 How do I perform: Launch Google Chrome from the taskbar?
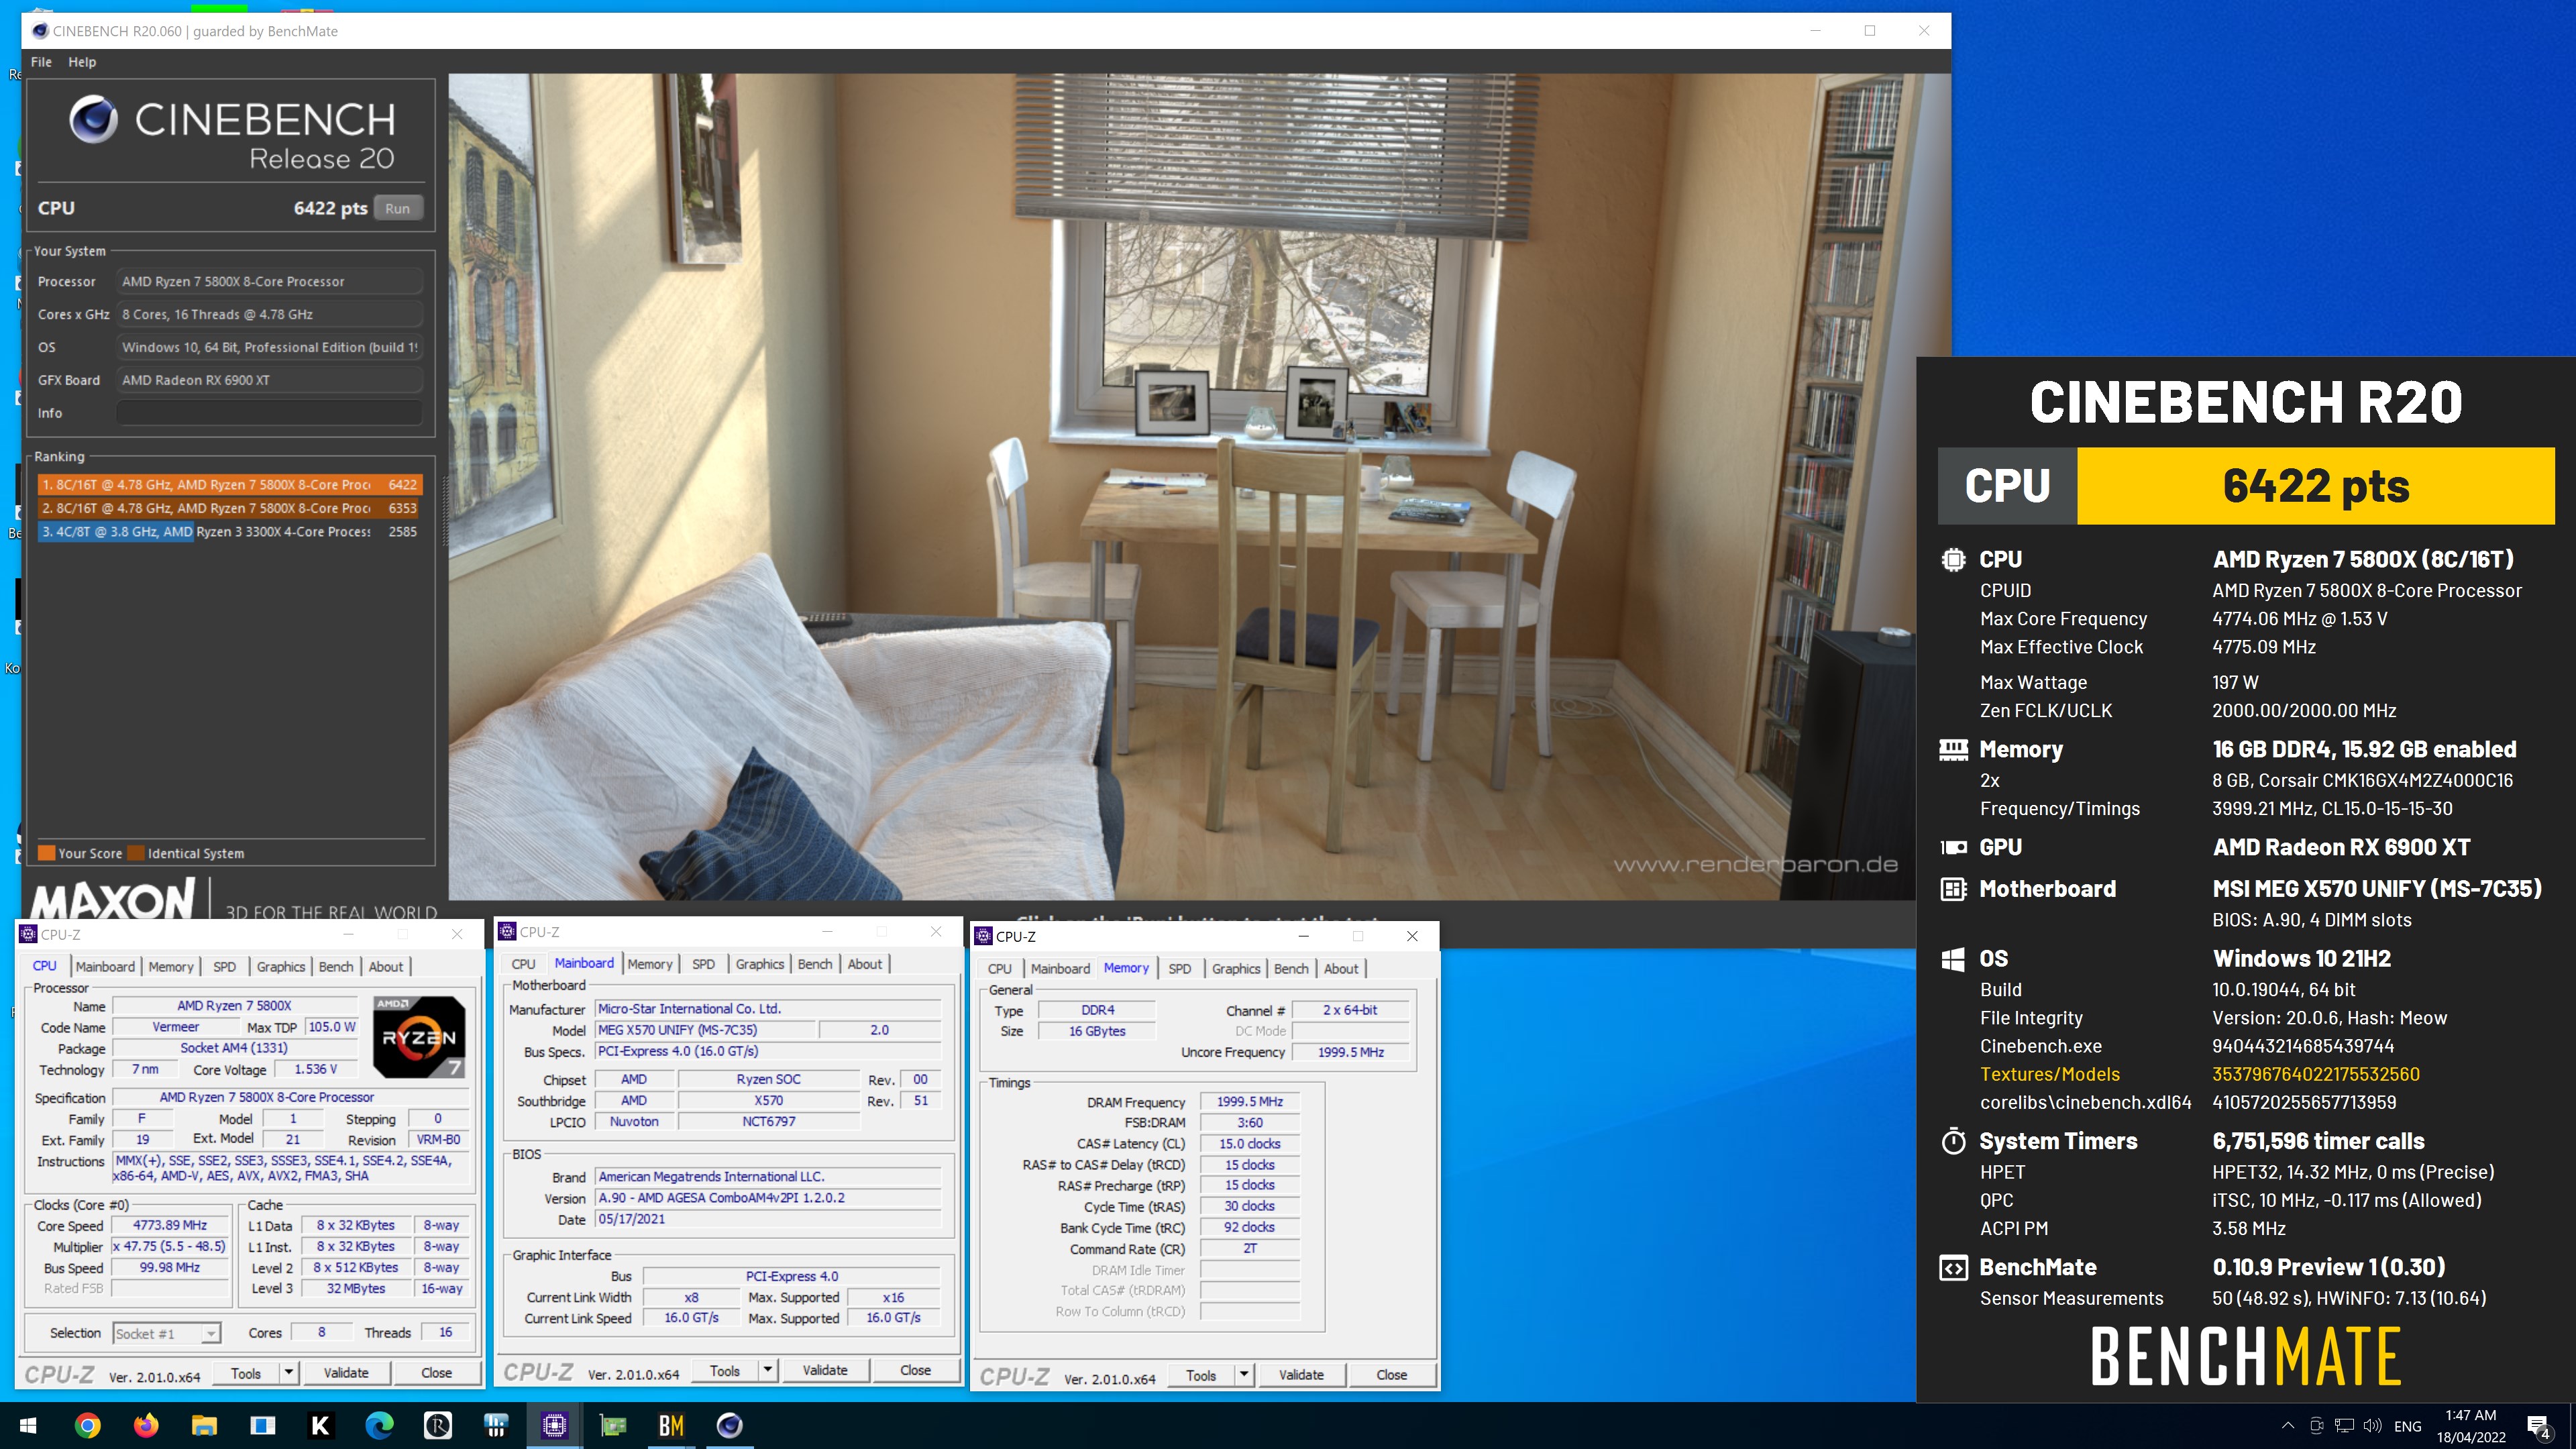88,1425
